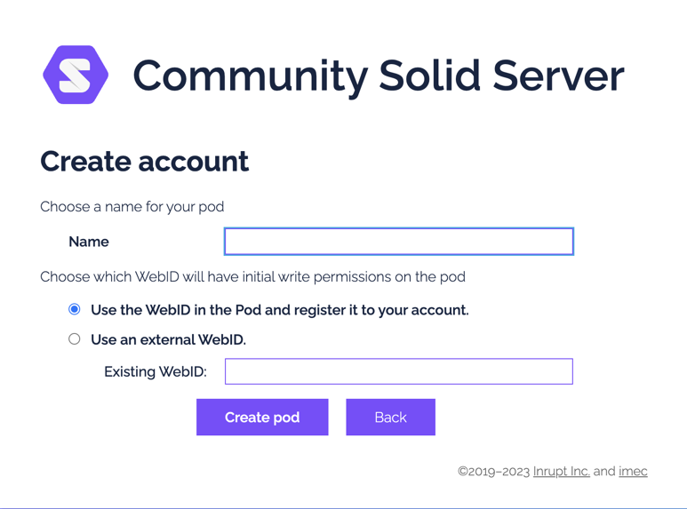Click the Create account heading

(145, 161)
